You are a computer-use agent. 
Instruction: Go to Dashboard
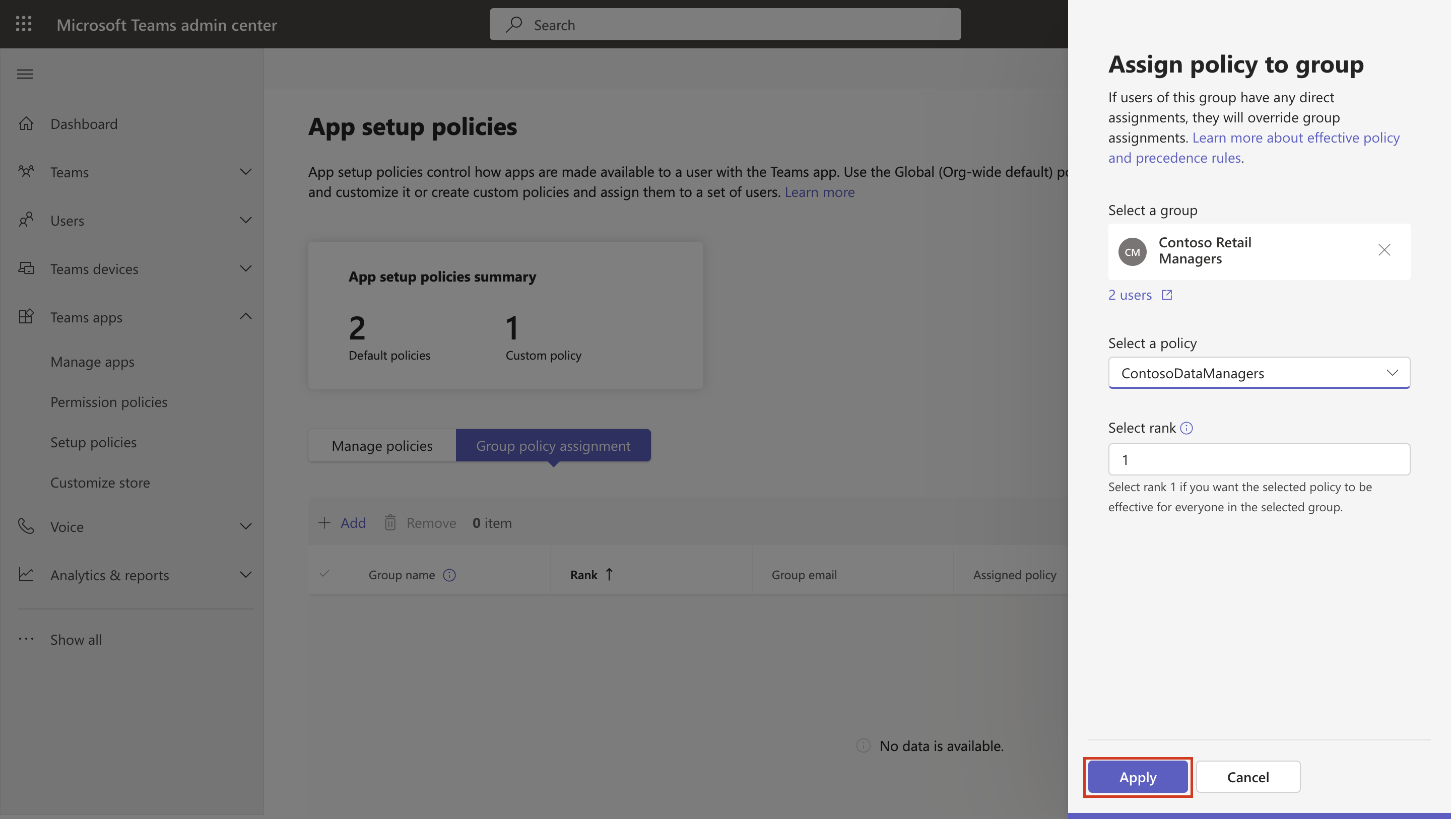pos(84,123)
